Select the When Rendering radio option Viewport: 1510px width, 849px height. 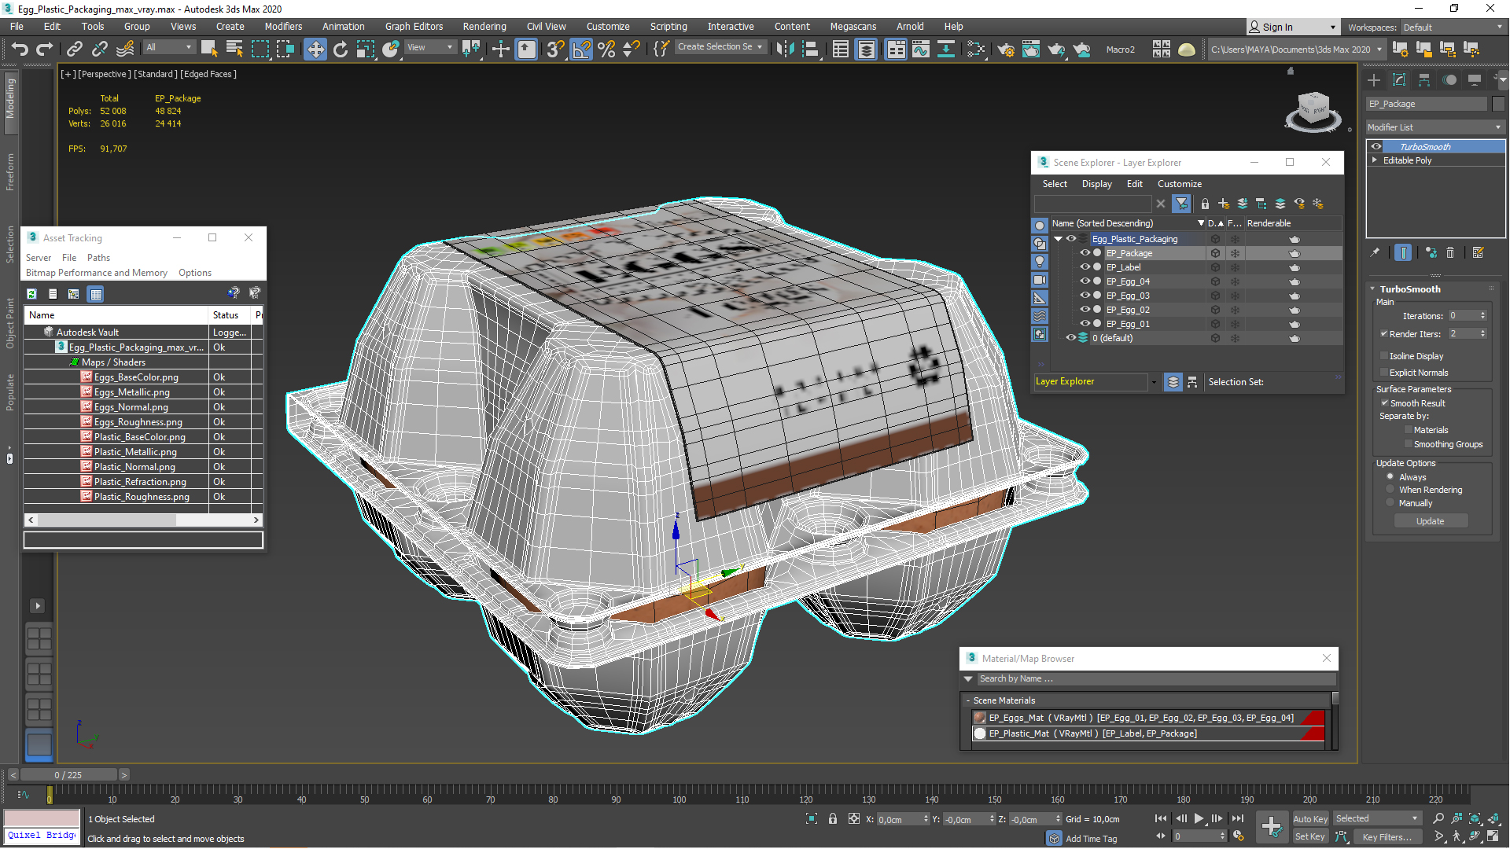tap(1390, 490)
